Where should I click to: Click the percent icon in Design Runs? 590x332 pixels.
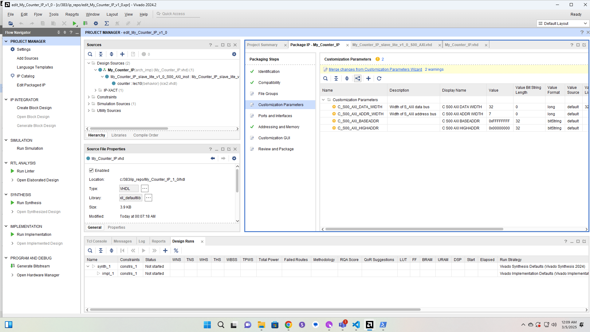tap(176, 251)
